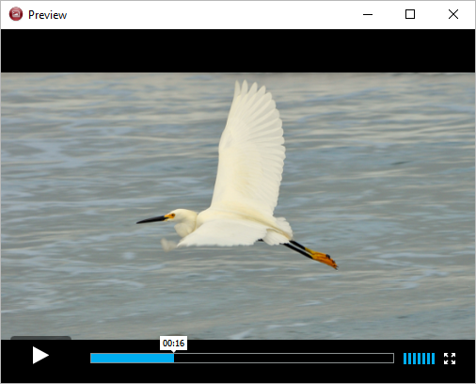Set volume to the fifth blue bar

tap(423, 359)
